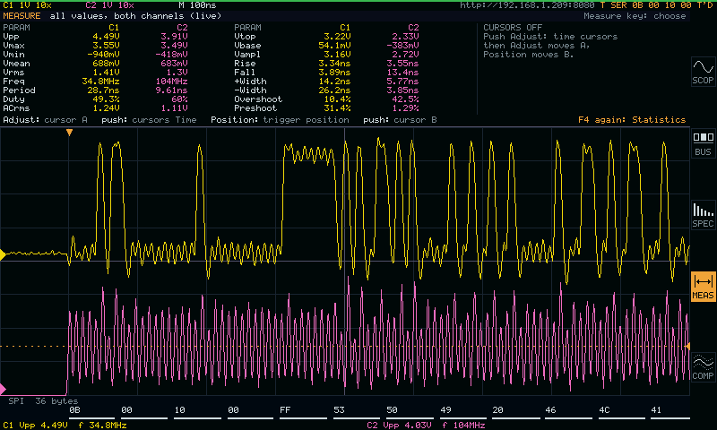The width and height of the screenshot is (717, 430).
Task: Click the C1 Duty value 49.3%
Action: (106, 99)
